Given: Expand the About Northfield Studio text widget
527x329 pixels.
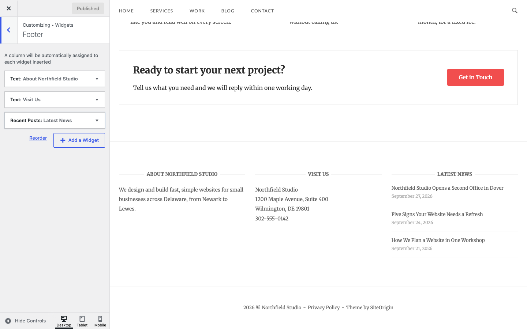Looking at the screenshot, I should click(55, 79).
